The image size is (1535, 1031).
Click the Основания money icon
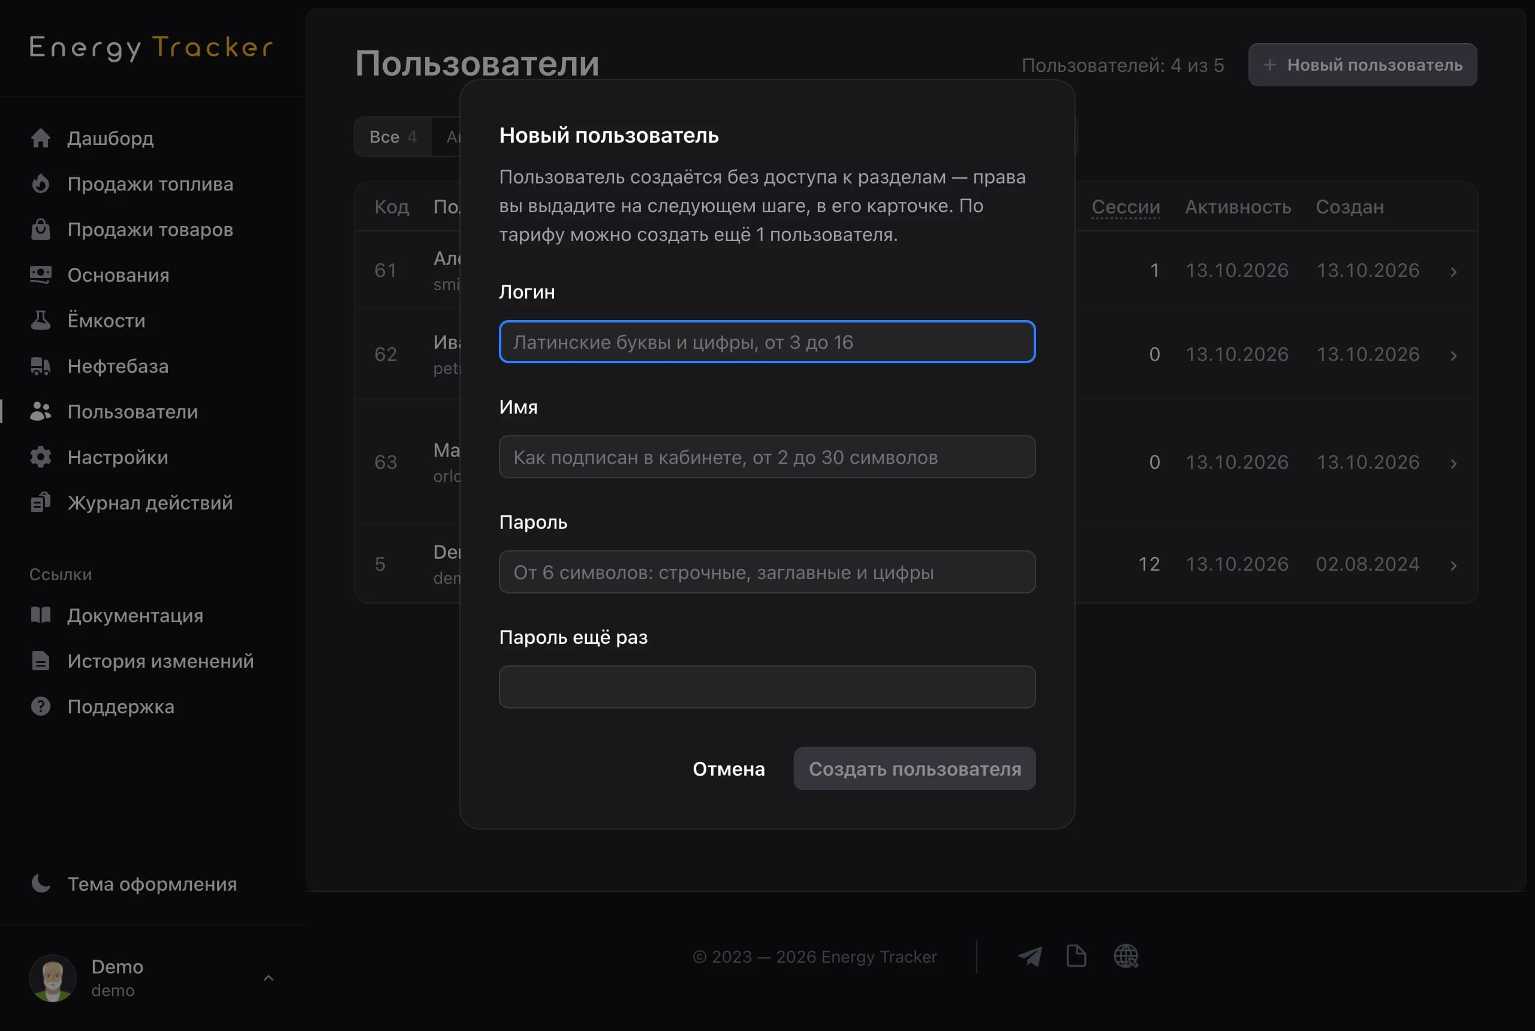(x=41, y=275)
